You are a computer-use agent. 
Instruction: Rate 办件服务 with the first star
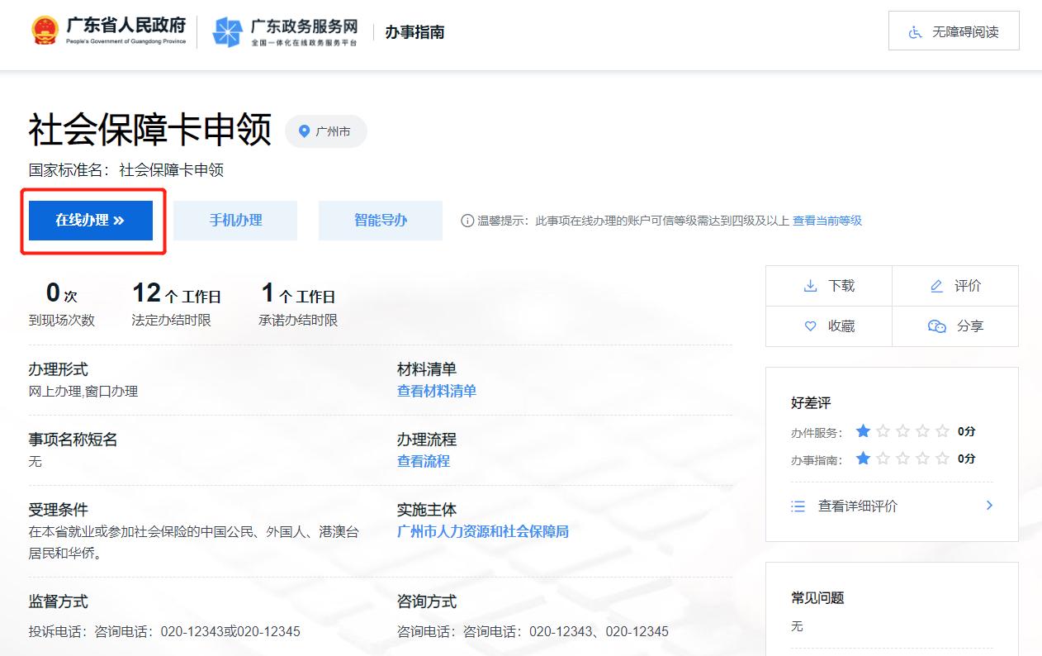point(863,430)
